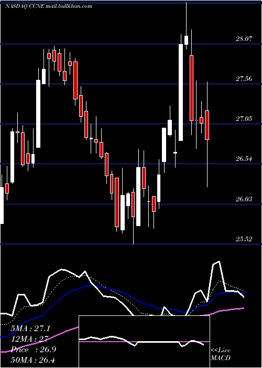
Task: Click the 27.56 price axis label
Action: (244, 79)
